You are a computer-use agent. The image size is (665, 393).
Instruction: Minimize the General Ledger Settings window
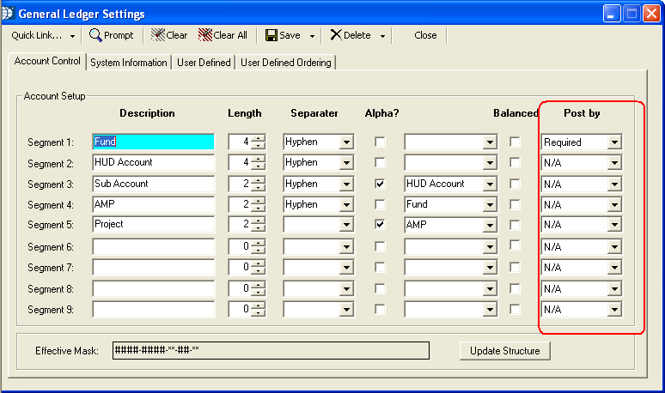pyautogui.click(x=612, y=14)
